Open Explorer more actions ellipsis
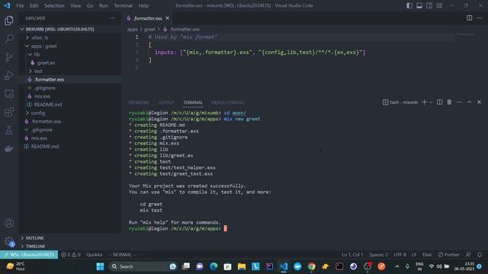 pos(112,18)
